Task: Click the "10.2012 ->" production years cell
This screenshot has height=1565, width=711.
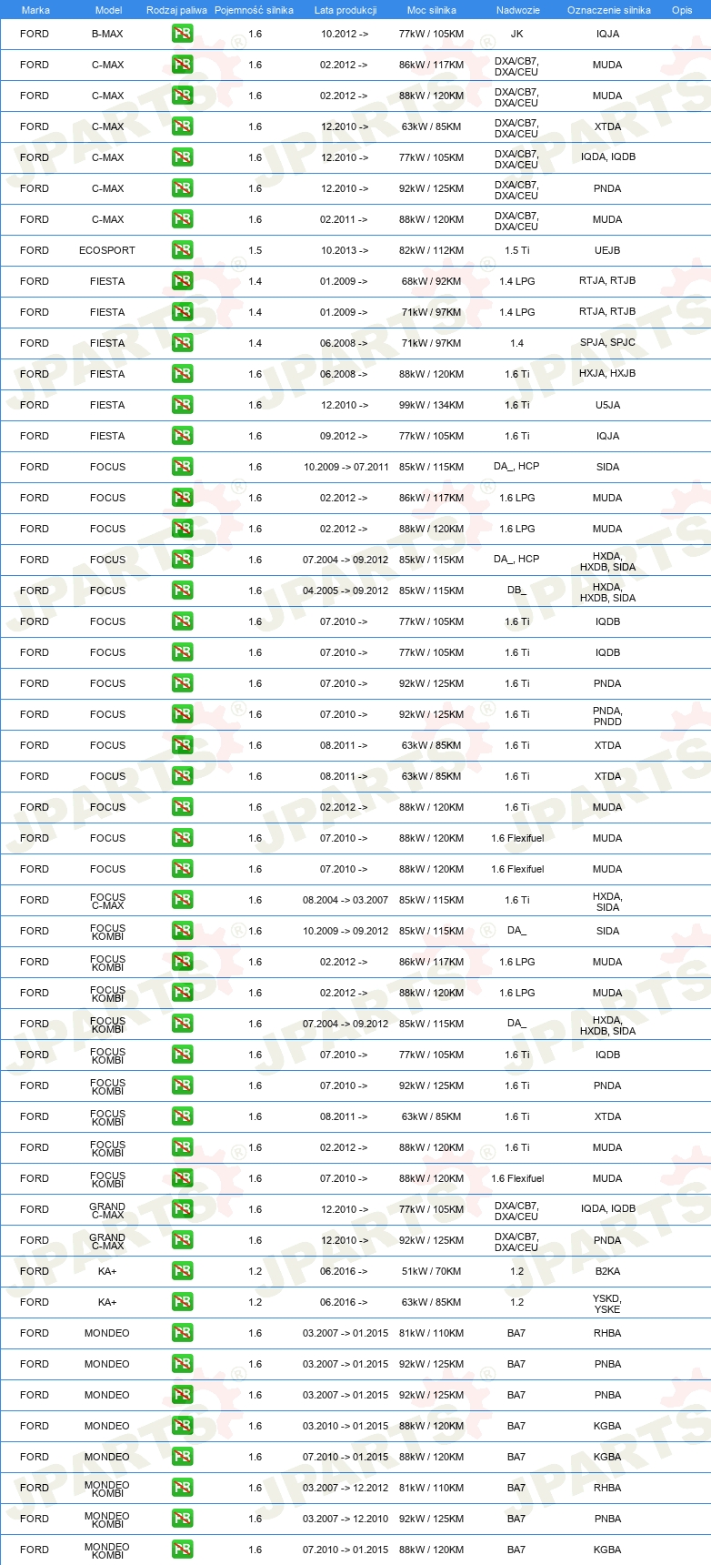Action: (x=345, y=34)
